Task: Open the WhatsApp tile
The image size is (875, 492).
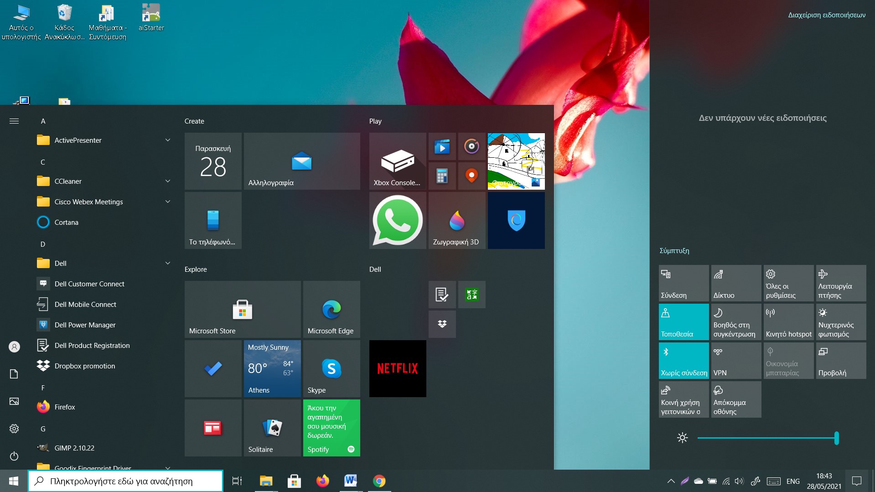Action: [x=398, y=220]
